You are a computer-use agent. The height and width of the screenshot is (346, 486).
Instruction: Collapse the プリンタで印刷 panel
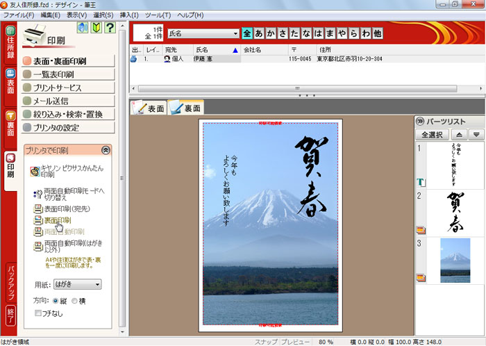[x=106, y=149]
